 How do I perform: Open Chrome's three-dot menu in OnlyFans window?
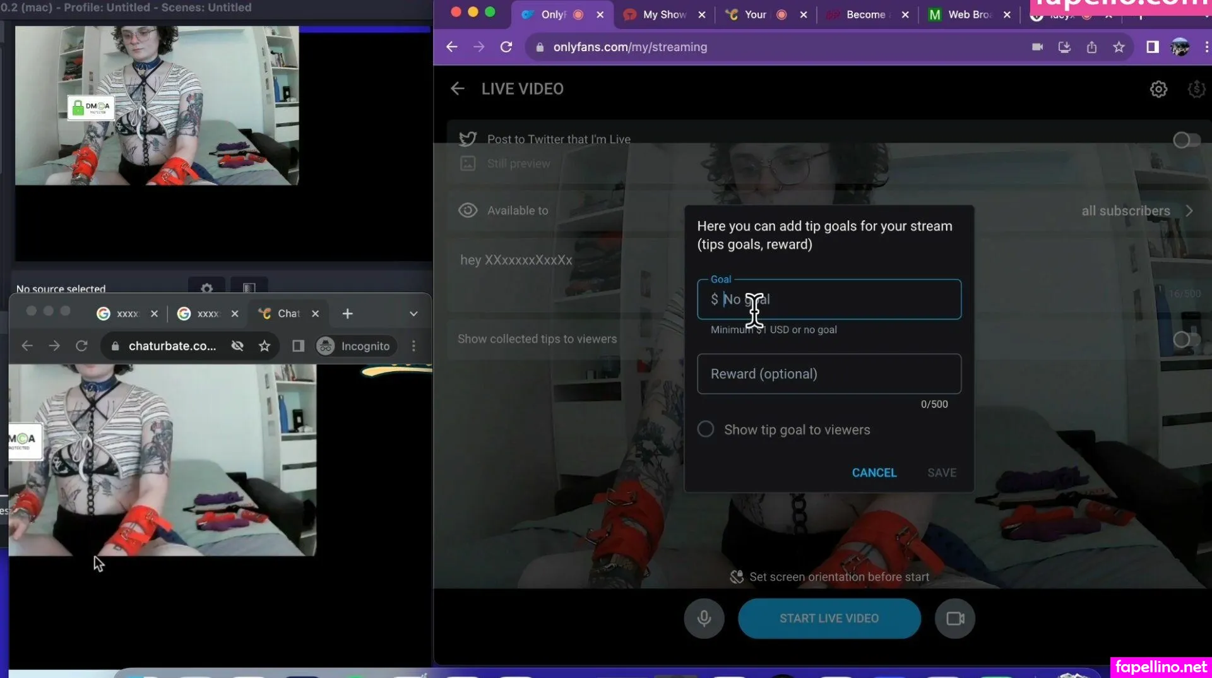pos(1206,47)
